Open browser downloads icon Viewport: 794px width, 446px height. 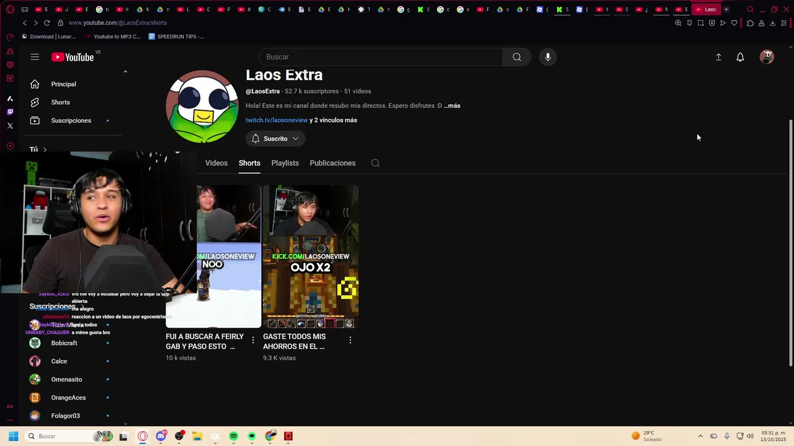pyautogui.click(x=772, y=23)
